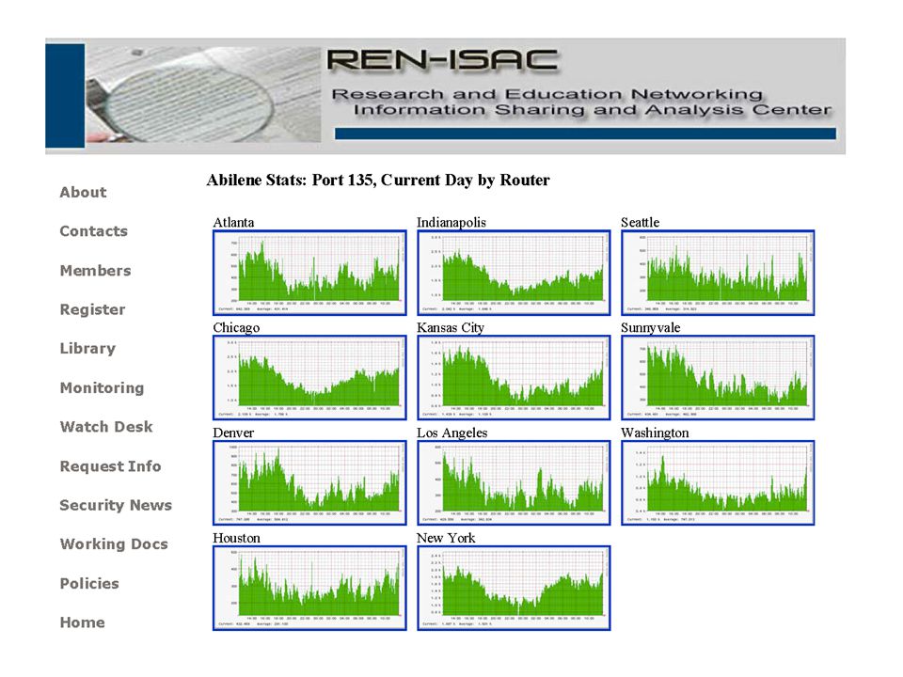Click the Washington label text
Screen dimensions: 903x677
(x=655, y=433)
